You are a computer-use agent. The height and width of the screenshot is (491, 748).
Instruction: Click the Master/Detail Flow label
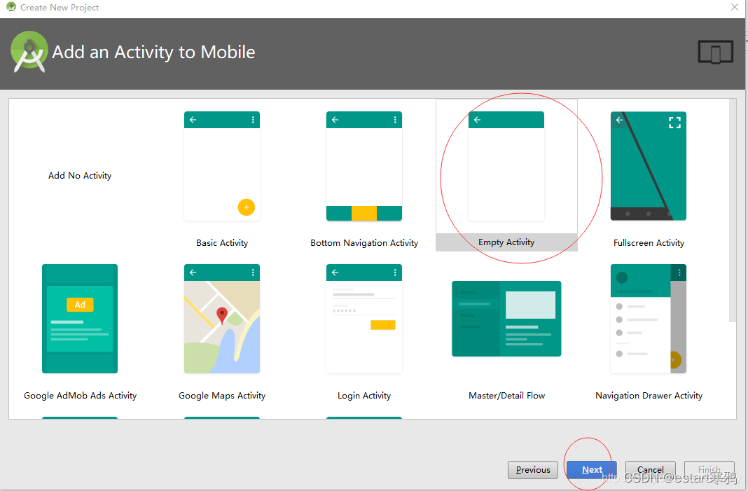click(506, 396)
